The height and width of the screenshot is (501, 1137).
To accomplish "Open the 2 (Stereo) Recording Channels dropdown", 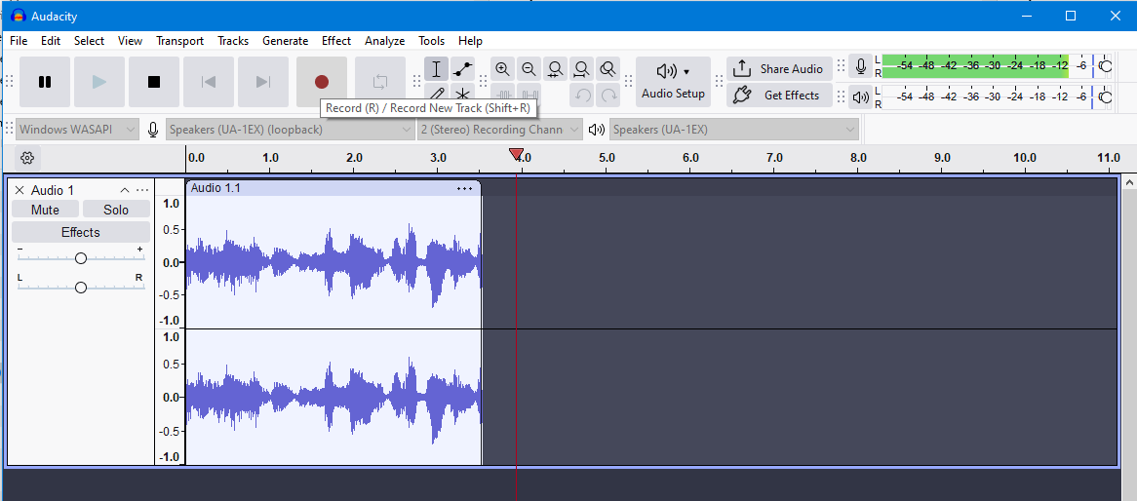I will [x=500, y=130].
